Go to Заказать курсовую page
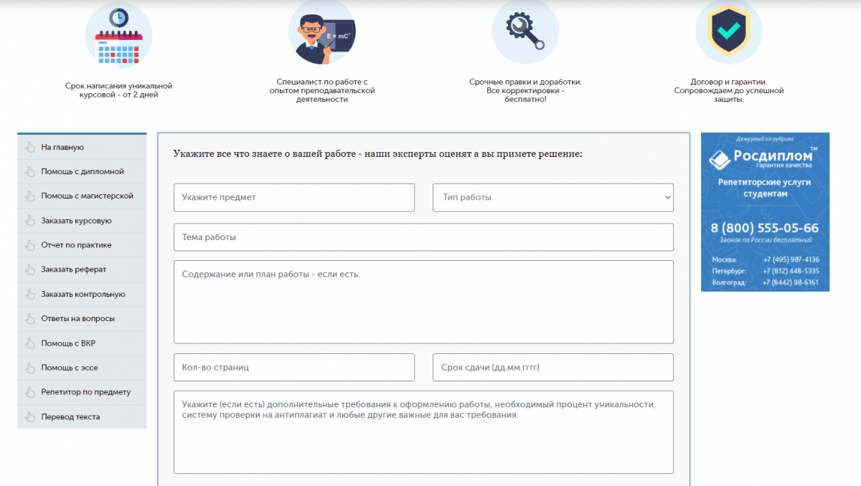The width and height of the screenshot is (861, 486). click(76, 221)
